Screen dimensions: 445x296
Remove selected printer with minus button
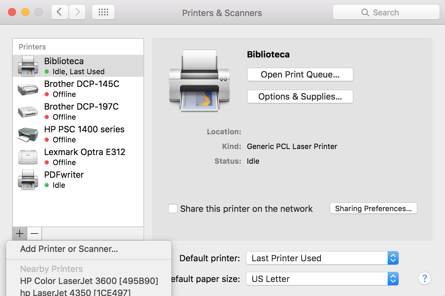pos(34,234)
